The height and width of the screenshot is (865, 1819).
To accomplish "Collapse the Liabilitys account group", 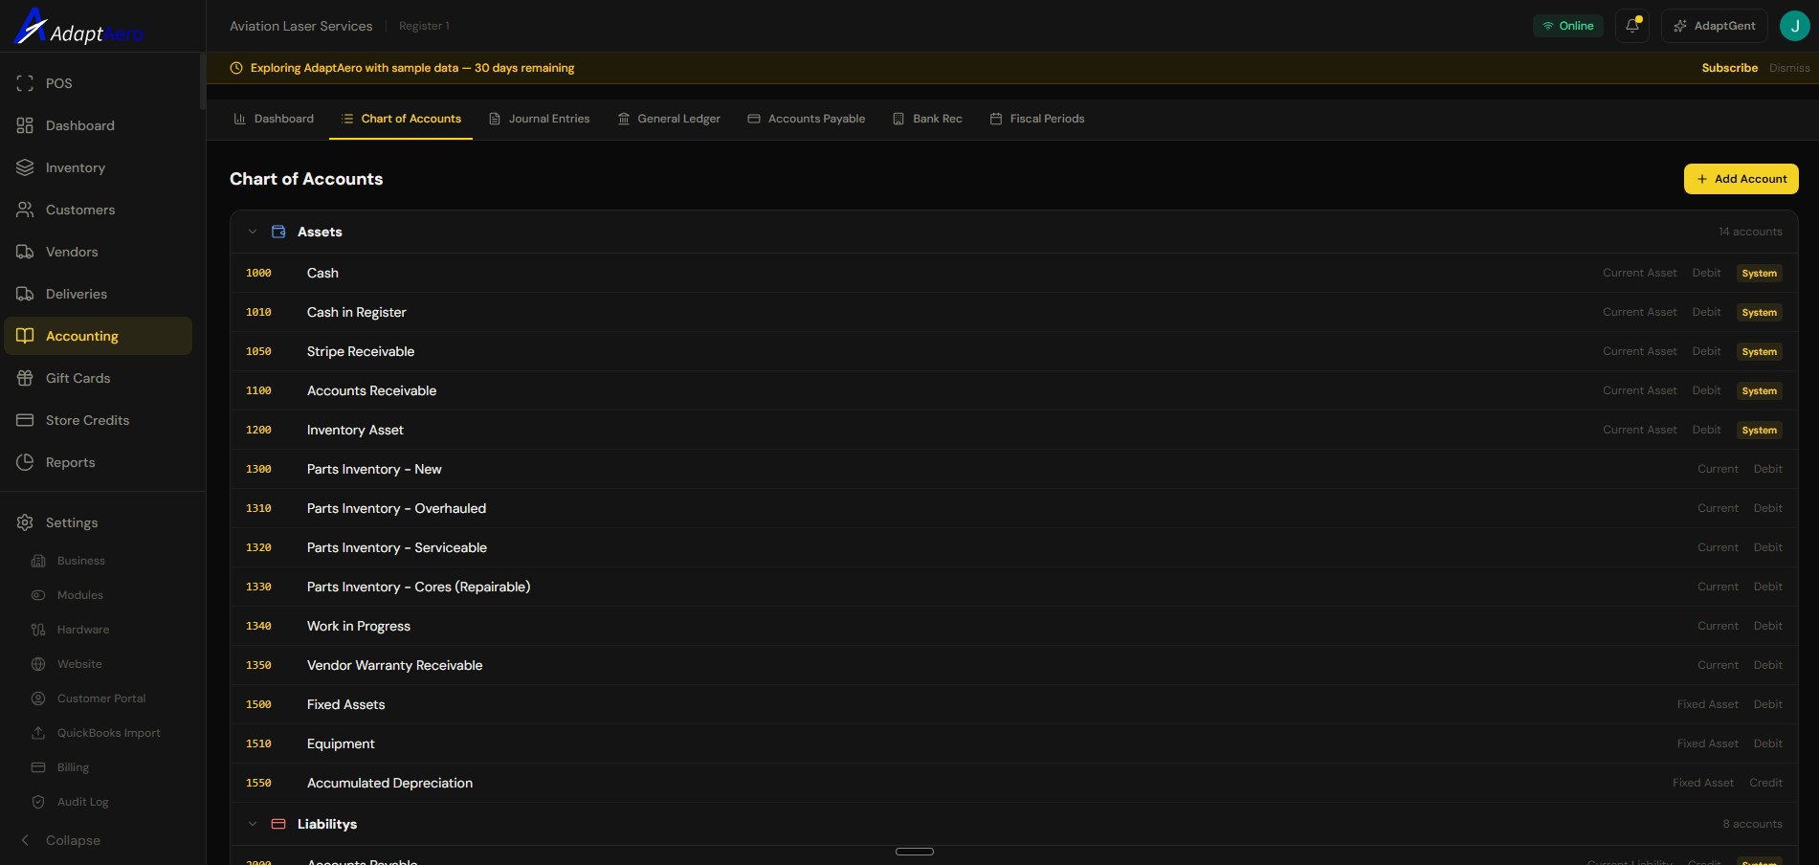I will tap(253, 824).
